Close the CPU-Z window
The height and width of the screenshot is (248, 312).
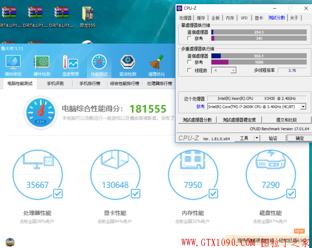tap(306, 9)
